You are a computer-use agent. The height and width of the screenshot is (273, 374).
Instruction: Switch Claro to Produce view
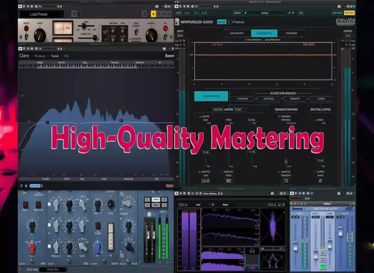(x=40, y=56)
